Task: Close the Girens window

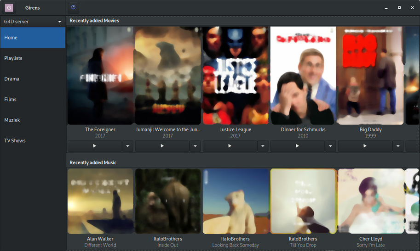Action: [x=412, y=8]
